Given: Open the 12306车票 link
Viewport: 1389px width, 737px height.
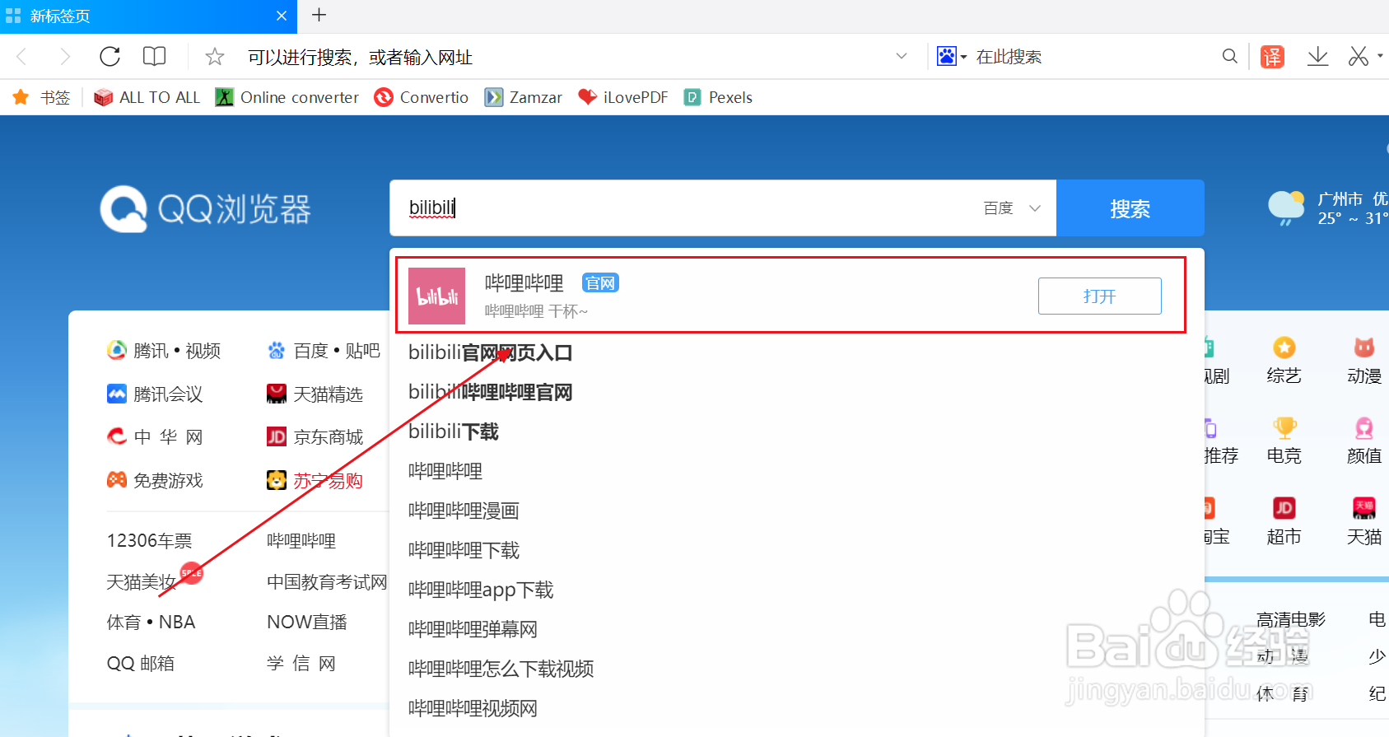Looking at the screenshot, I should click(x=149, y=540).
